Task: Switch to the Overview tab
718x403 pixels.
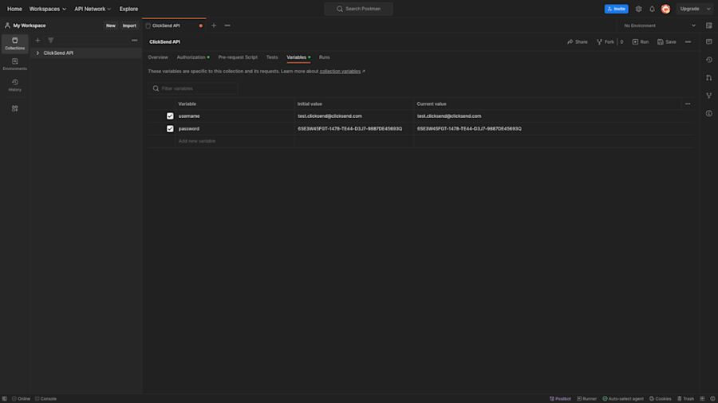Action: [x=158, y=57]
